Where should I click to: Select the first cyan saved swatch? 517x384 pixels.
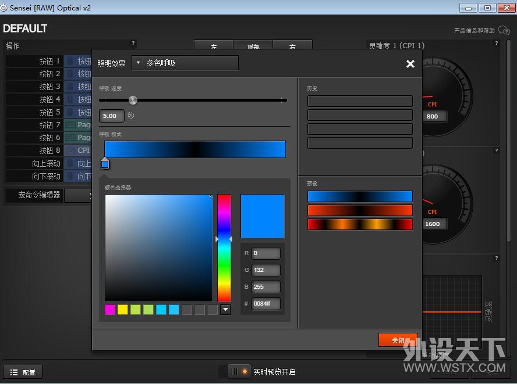[161, 310]
